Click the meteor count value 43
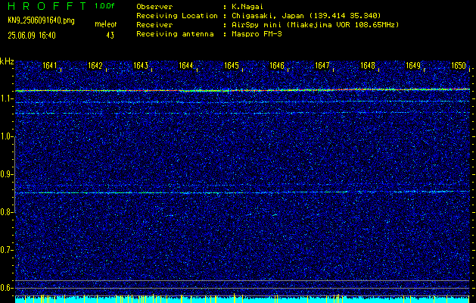Image resolution: width=476 pixels, height=303 pixels. coord(110,36)
